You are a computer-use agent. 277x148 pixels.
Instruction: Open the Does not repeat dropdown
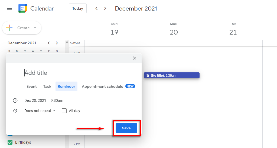[x=40, y=111]
